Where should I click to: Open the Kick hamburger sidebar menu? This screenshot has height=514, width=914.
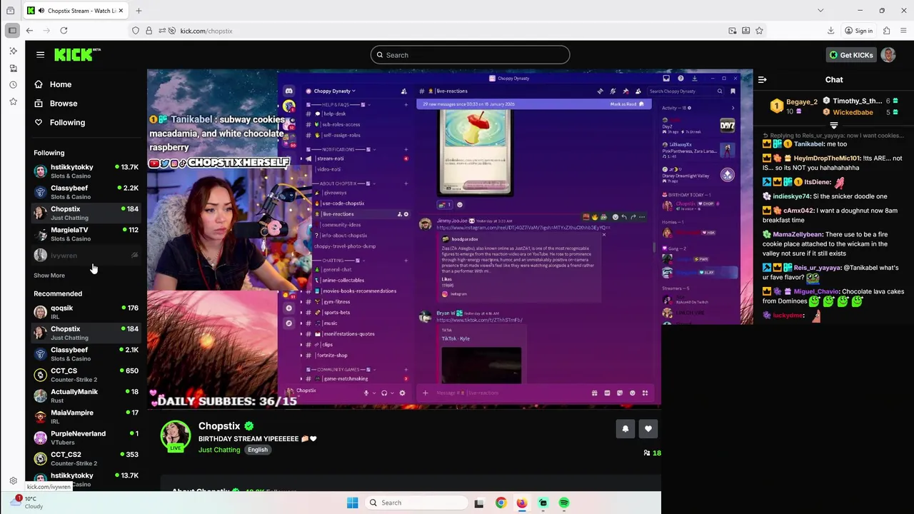(x=40, y=54)
